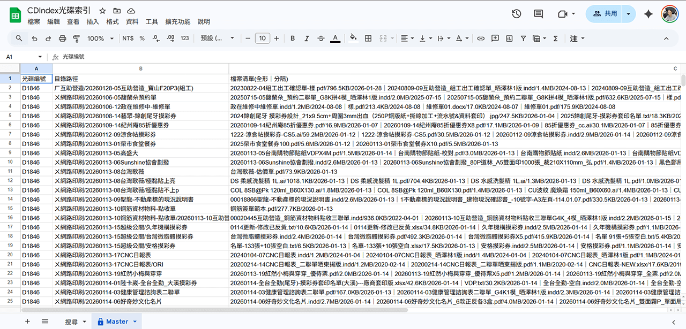Screen dimensions: 686x329
Task: Toggle italic text formatting
Action: click(x=307, y=39)
